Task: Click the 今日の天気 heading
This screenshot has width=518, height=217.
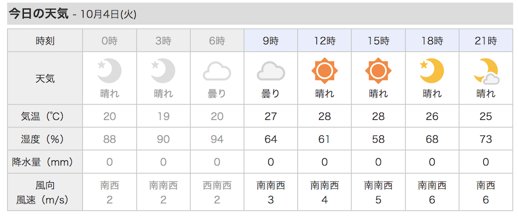Action: point(38,14)
